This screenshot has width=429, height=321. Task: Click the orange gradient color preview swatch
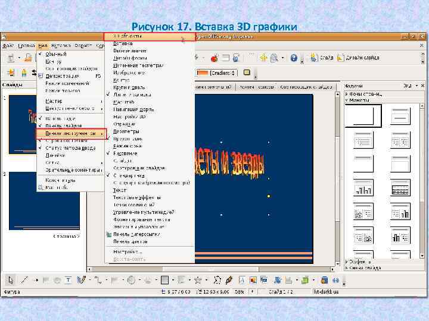pos(203,73)
